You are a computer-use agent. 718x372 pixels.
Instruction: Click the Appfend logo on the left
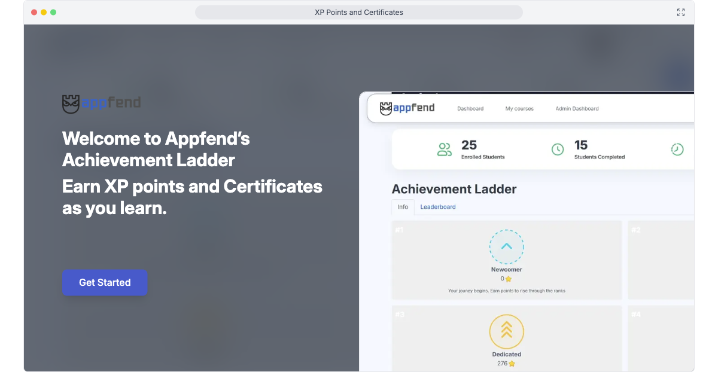pyautogui.click(x=101, y=103)
